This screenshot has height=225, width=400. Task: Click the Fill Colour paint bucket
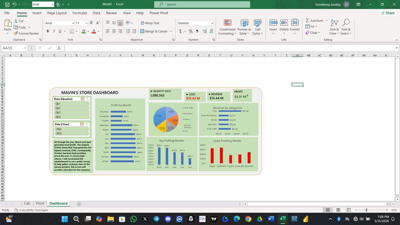(x=84, y=31)
